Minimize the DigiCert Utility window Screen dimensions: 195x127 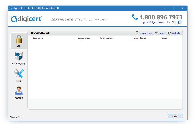[x=163, y=8]
